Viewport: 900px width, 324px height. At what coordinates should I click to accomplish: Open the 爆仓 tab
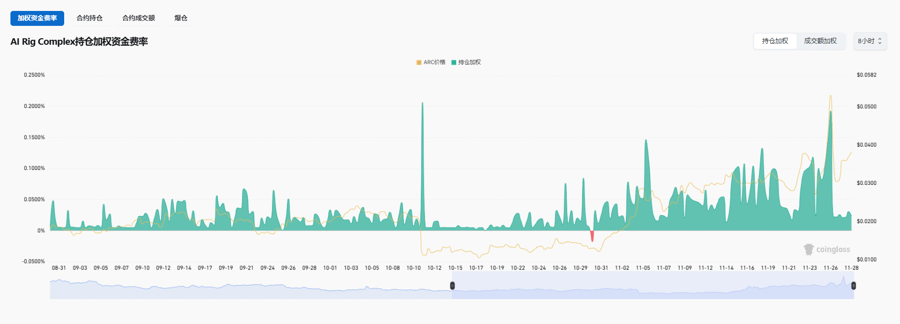click(181, 18)
